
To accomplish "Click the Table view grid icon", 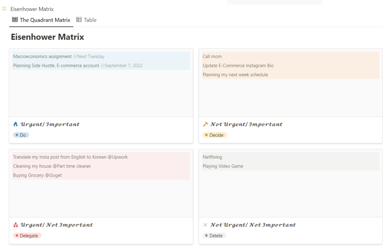I will (79, 20).
